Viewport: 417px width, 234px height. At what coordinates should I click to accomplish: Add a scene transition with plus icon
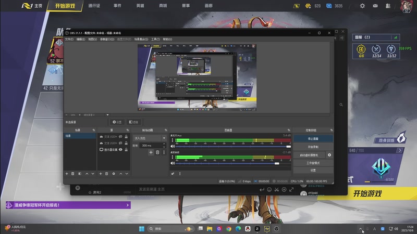[151, 152]
